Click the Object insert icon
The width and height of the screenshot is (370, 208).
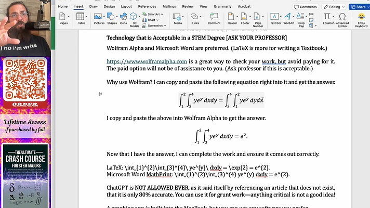[311, 25]
